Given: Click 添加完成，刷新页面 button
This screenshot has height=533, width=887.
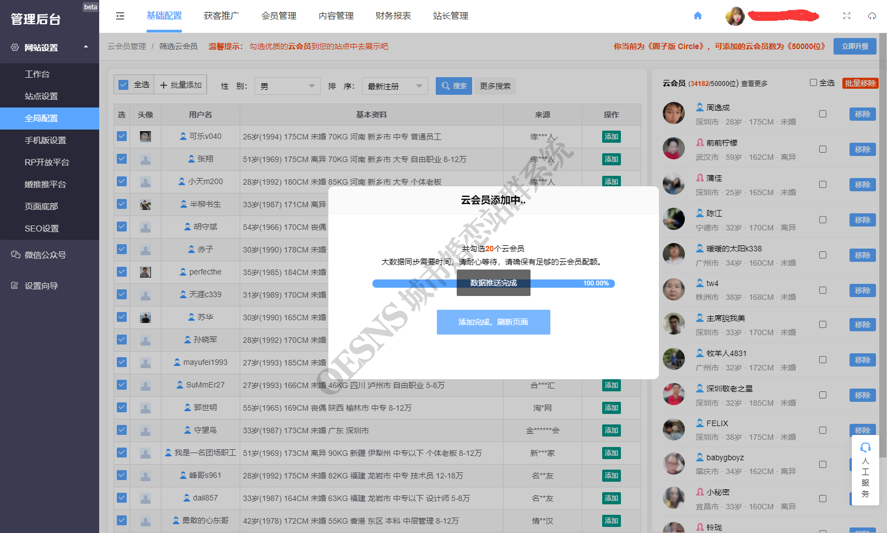Looking at the screenshot, I should 493,322.
